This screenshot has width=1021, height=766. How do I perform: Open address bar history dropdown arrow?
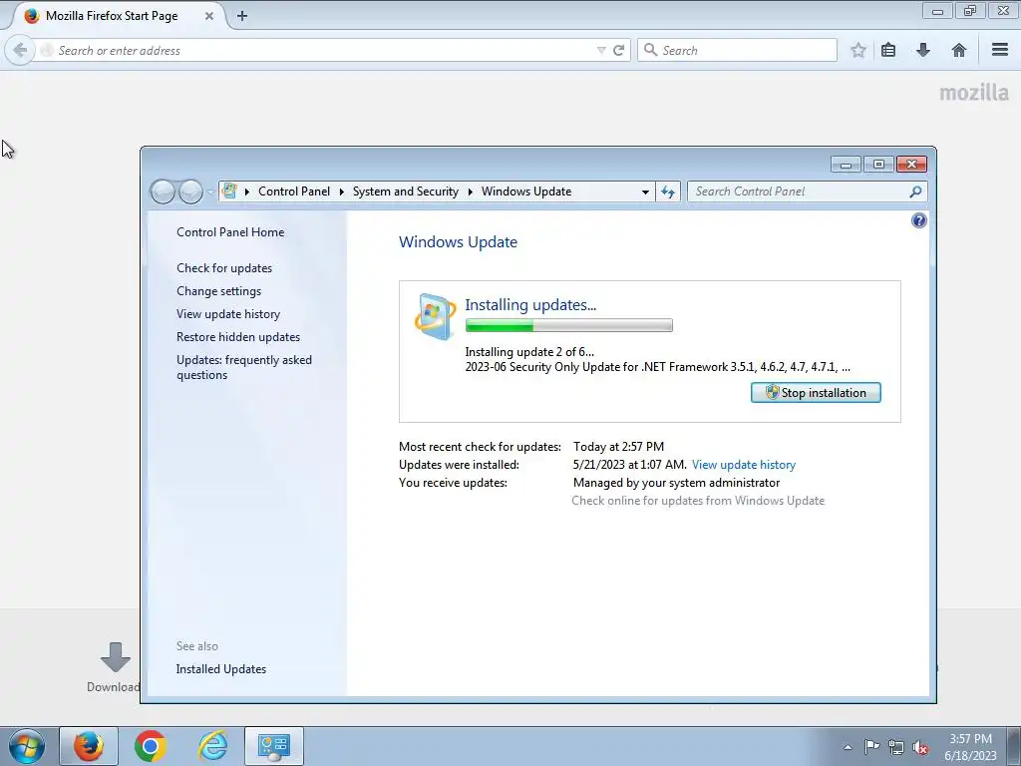coord(601,50)
